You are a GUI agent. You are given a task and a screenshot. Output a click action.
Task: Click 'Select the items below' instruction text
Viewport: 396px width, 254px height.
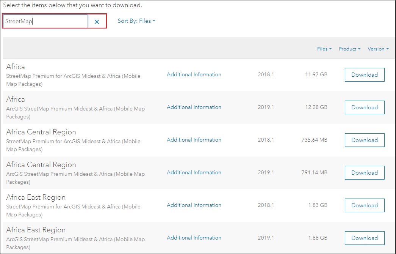[72, 5]
